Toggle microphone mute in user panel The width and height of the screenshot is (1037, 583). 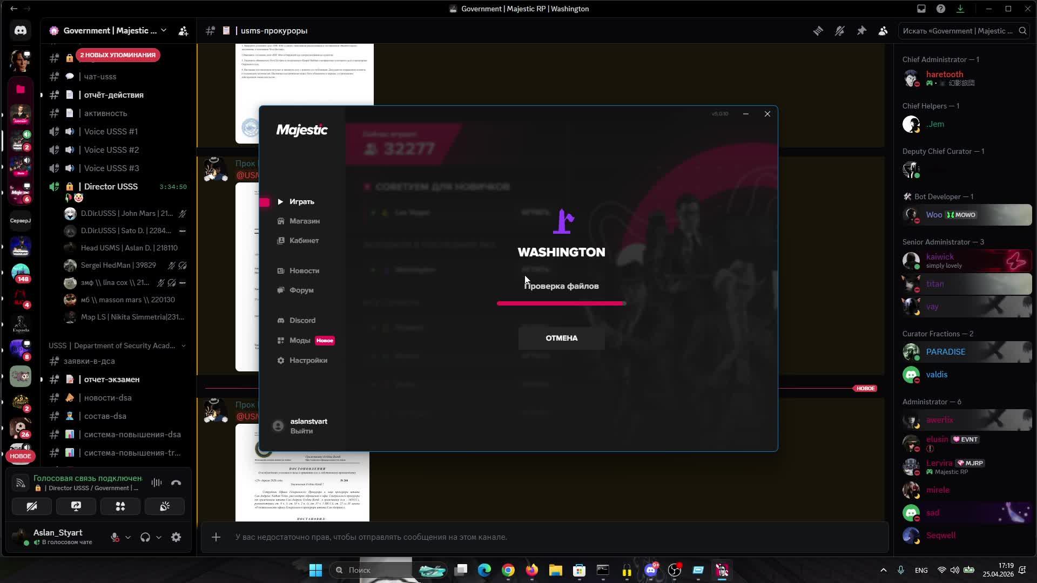(115, 537)
